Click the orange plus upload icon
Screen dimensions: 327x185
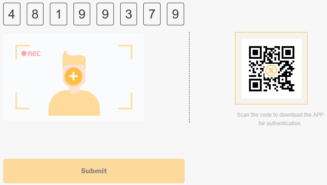(x=73, y=76)
